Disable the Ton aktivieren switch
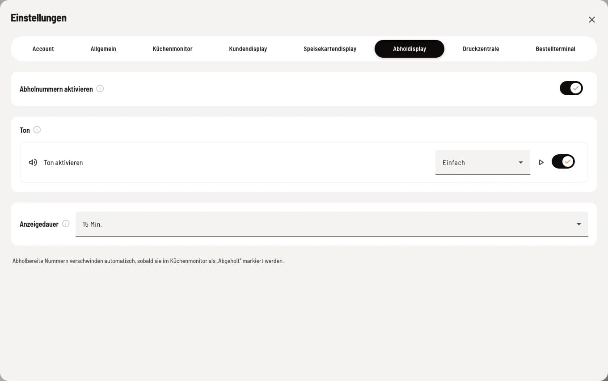This screenshot has width=608, height=381. pyautogui.click(x=563, y=161)
